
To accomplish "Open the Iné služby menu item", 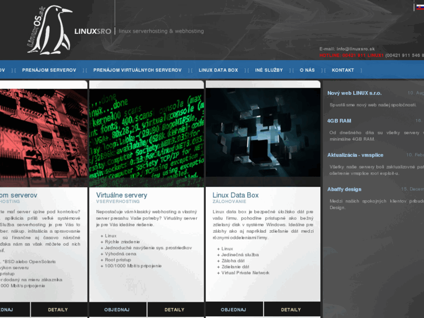I will tap(269, 70).
